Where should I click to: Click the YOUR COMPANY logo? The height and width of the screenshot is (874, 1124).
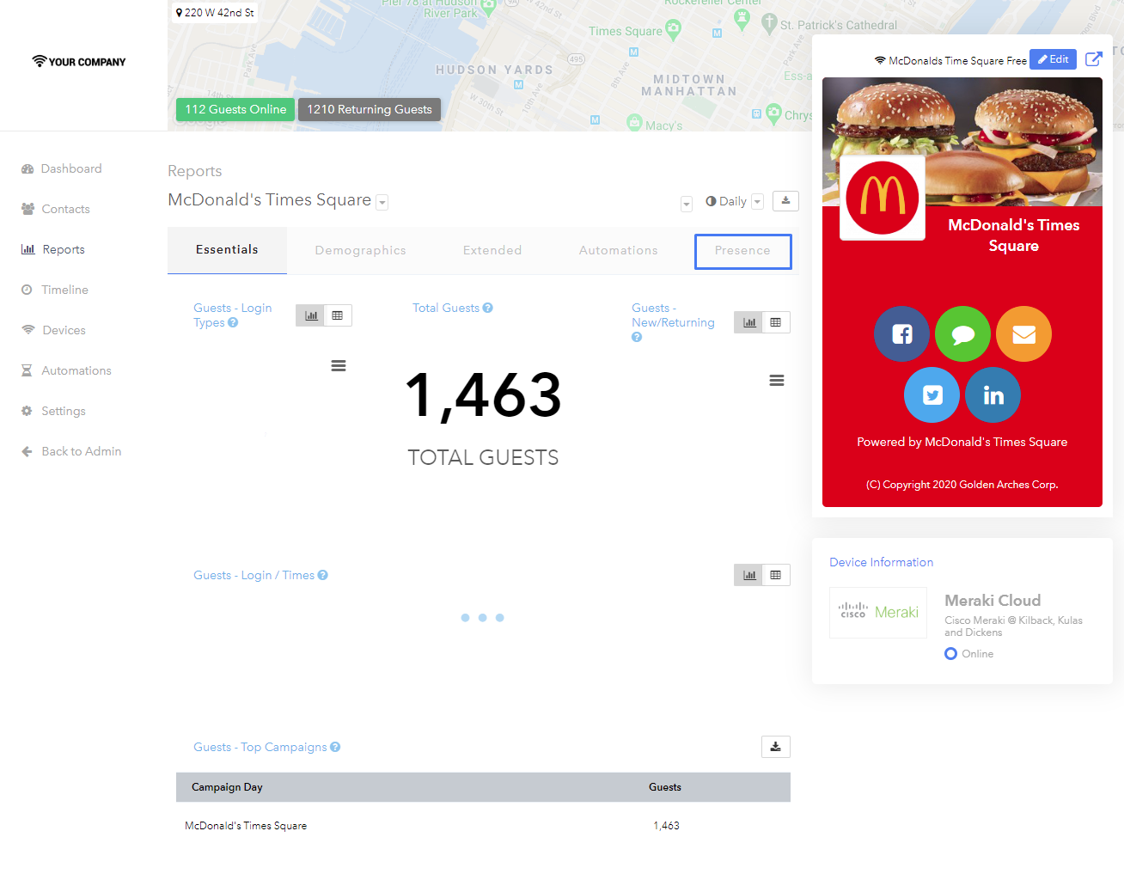79,62
